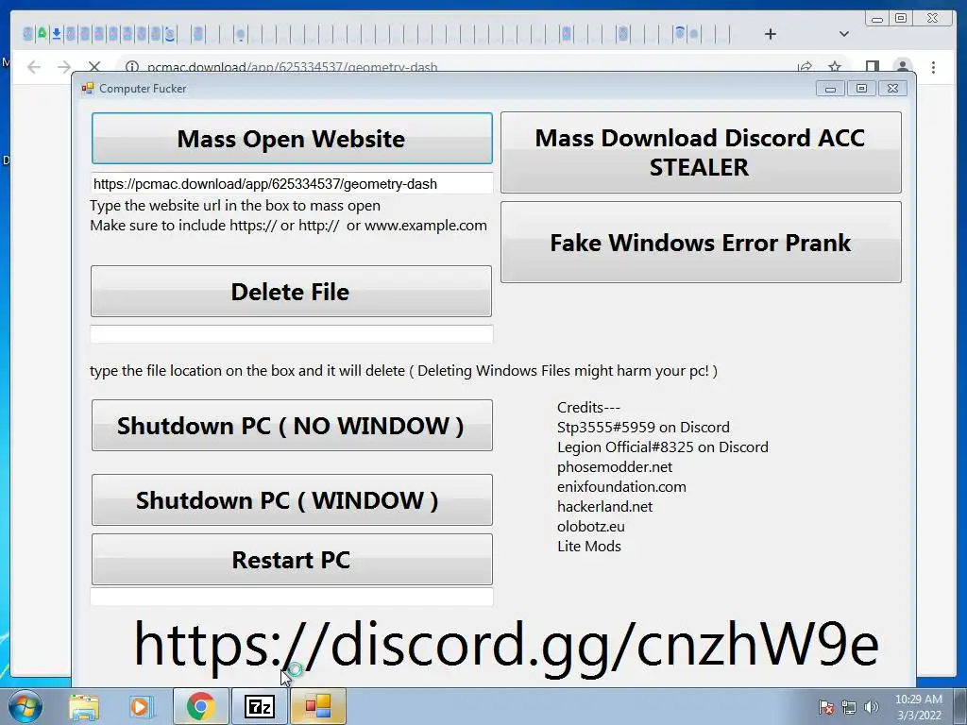Maximize the front dialog window
The height and width of the screenshot is (725, 967).
[861, 89]
